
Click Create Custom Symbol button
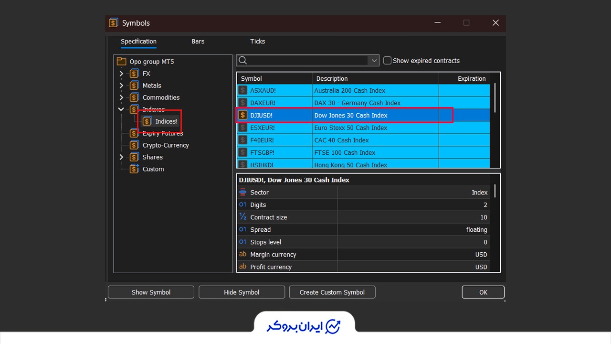[x=332, y=292]
